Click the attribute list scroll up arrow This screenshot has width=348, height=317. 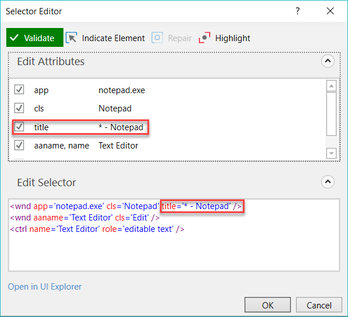(331, 86)
